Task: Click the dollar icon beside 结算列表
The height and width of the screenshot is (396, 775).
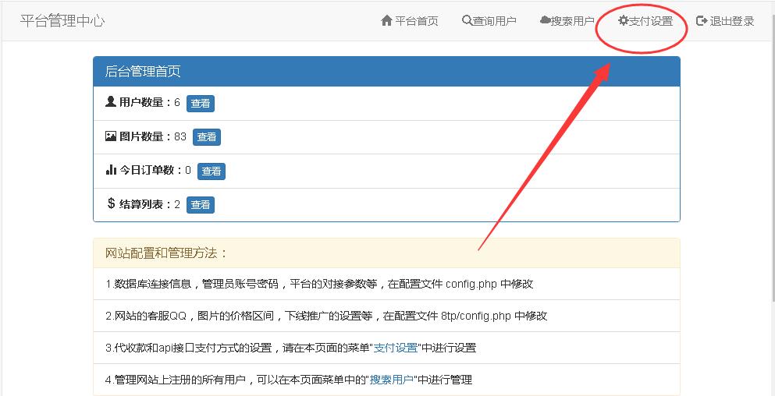Action: pos(111,203)
